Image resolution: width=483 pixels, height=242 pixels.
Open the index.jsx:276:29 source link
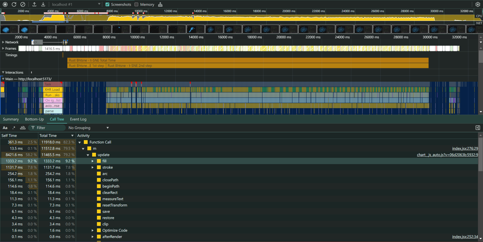click(465, 148)
